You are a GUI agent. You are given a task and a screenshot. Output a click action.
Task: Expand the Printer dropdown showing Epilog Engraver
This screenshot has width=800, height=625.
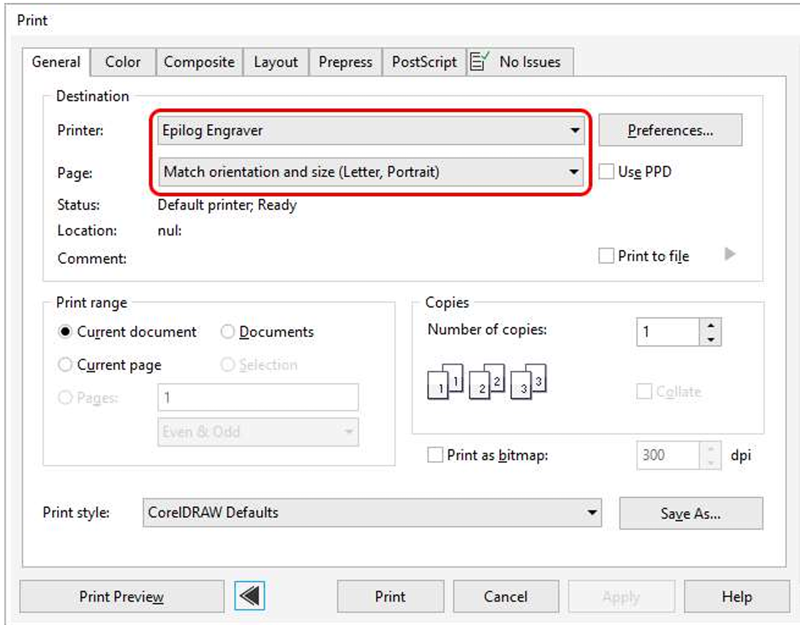click(371, 131)
